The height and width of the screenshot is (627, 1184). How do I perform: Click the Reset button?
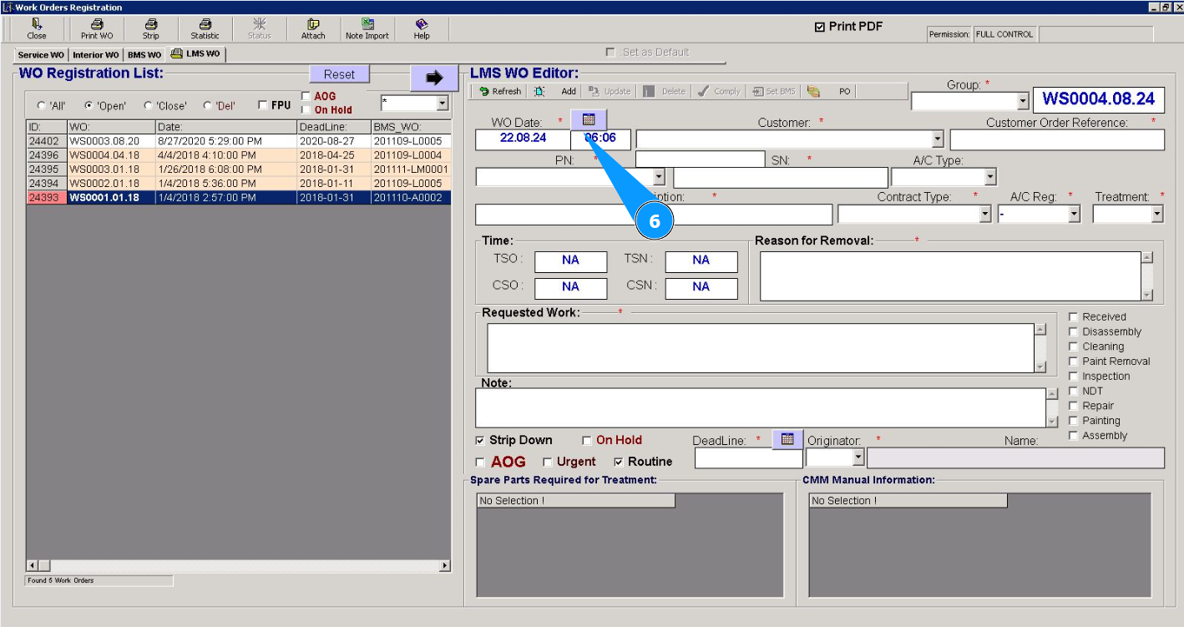(339, 74)
